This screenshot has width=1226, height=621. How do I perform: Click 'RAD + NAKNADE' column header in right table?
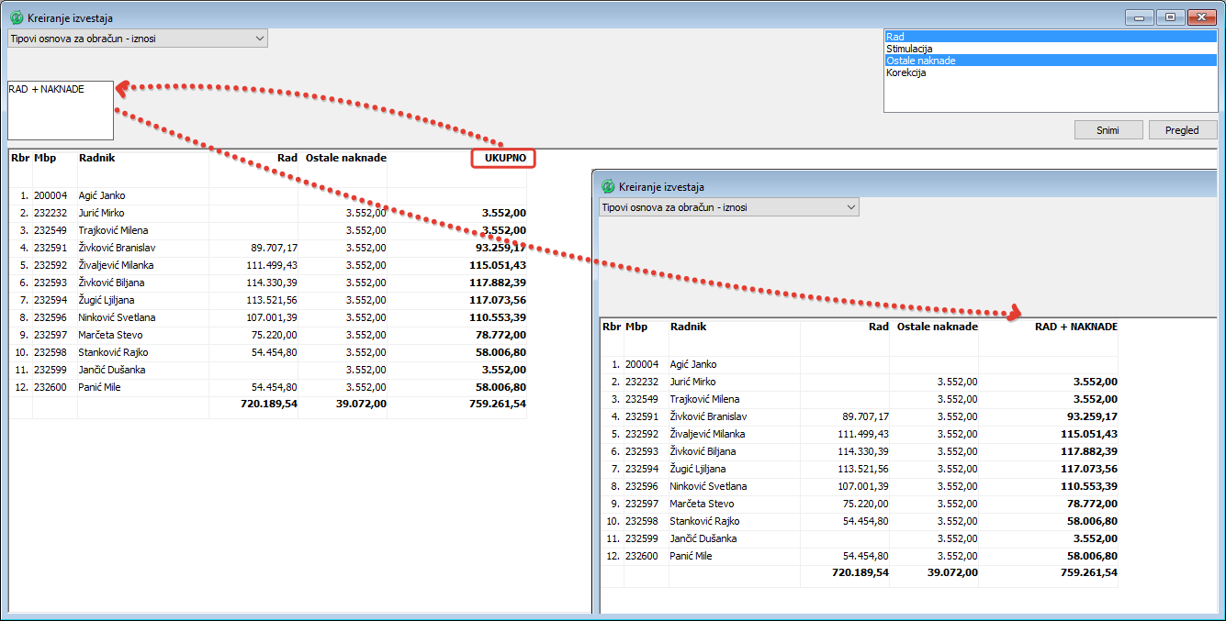tap(1075, 327)
